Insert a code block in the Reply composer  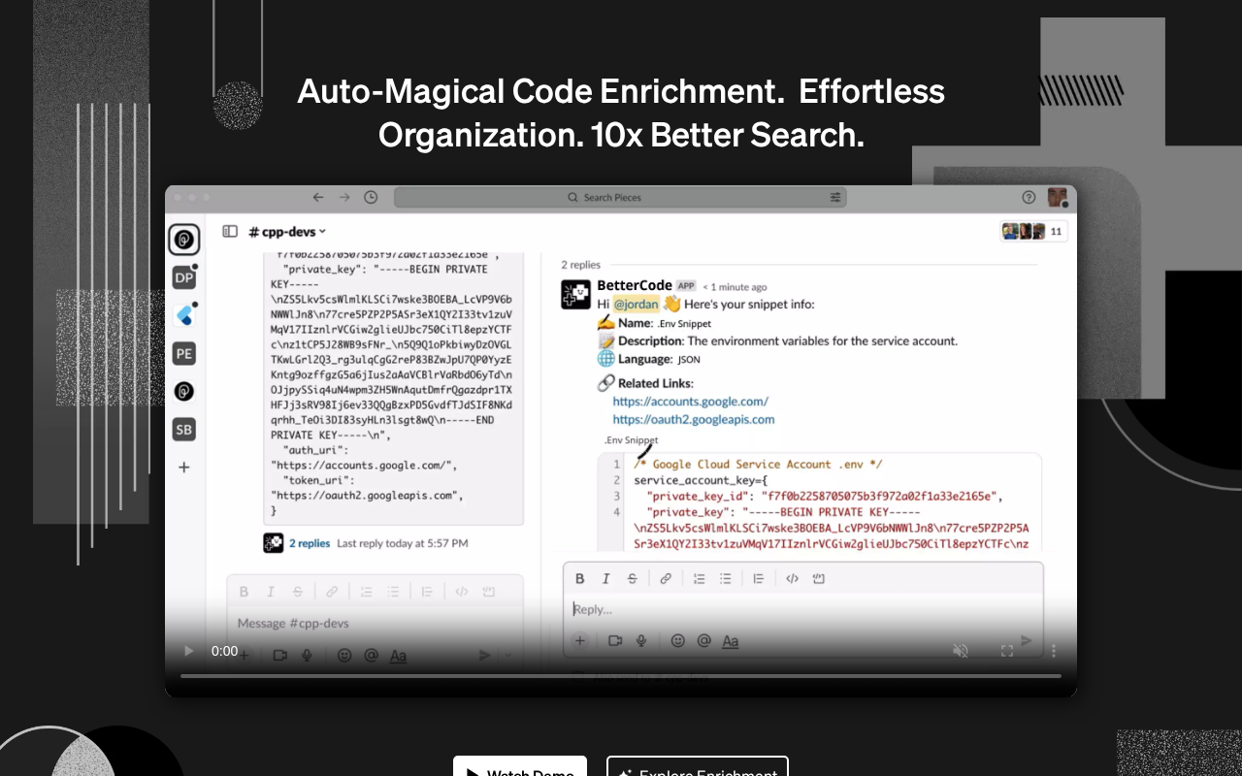click(818, 578)
